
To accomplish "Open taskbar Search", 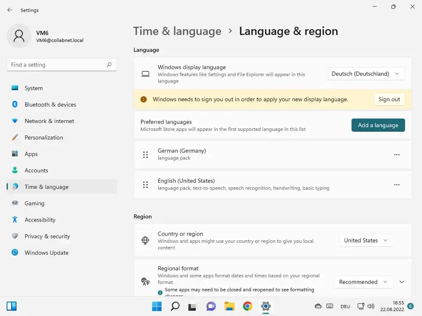I will click(175, 306).
